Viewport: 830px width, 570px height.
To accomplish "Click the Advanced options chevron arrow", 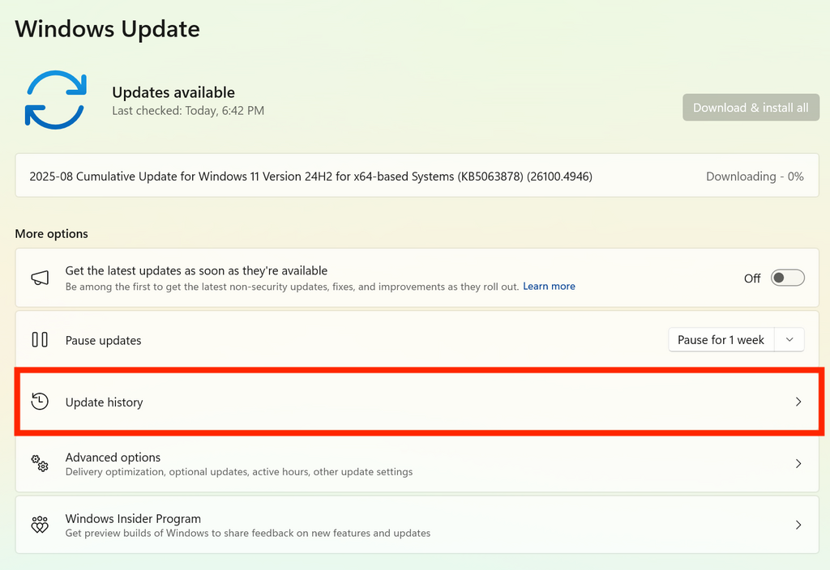I will pyautogui.click(x=798, y=464).
